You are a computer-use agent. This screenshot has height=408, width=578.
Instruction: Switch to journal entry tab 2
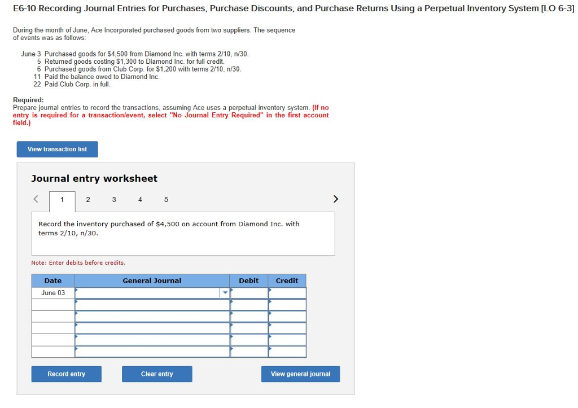pos(88,199)
